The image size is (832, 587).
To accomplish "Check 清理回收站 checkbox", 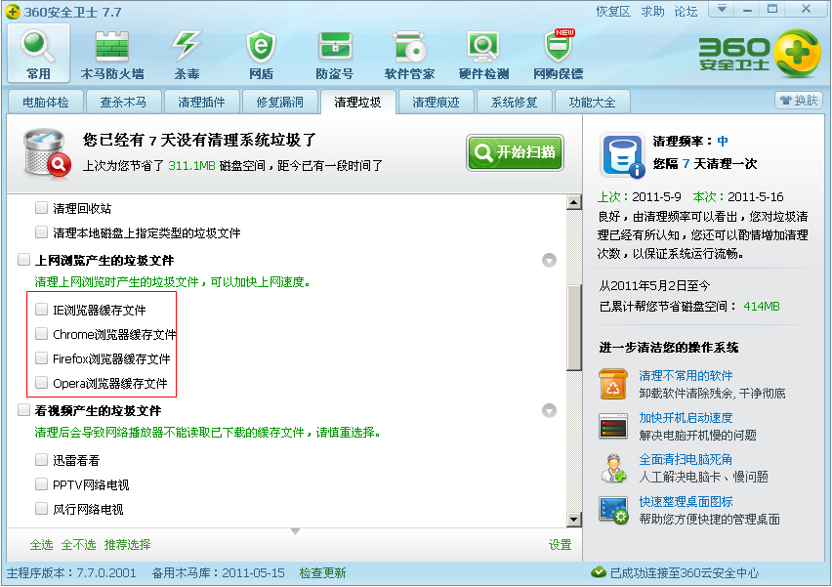I will (x=41, y=207).
